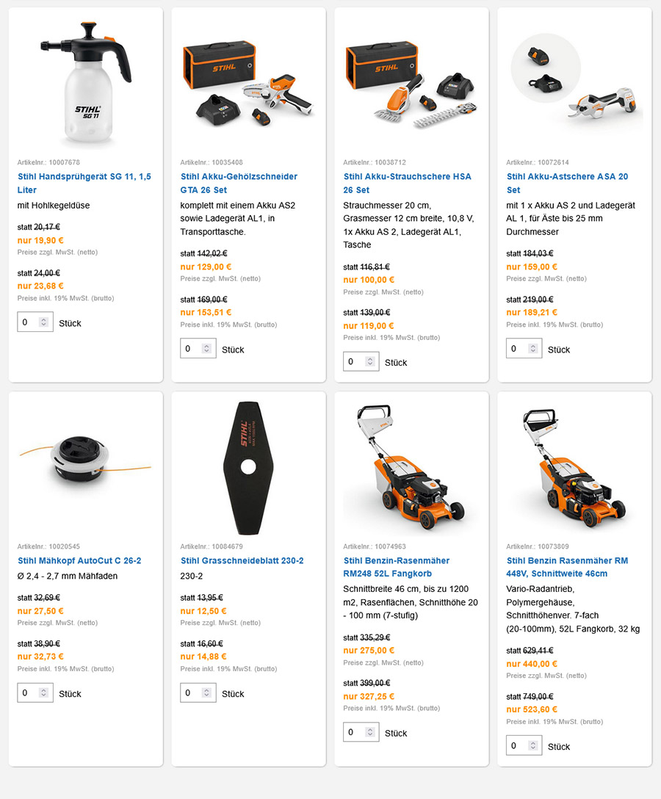Open the Stihl Grasschneideblatt 230-2 link
The width and height of the screenshot is (661, 799).
pos(242,560)
